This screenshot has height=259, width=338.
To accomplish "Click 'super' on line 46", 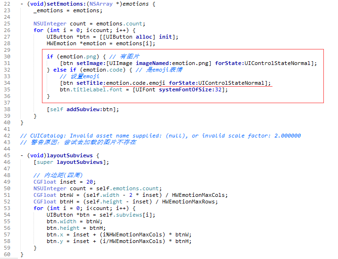I will click(45, 162).
